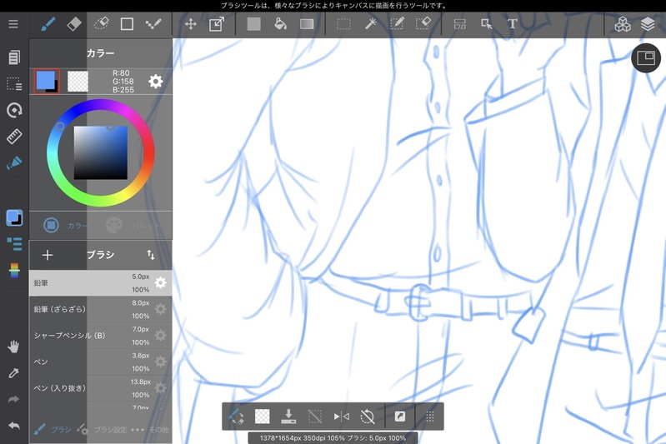Click the brush list sort arrows

pyautogui.click(x=151, y=255)
